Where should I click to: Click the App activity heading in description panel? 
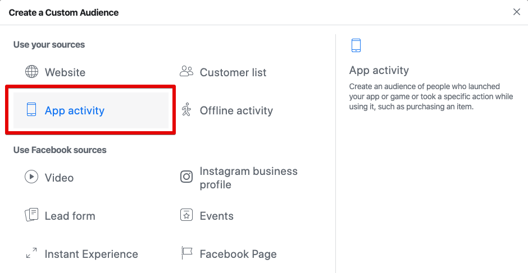(379, 70)
